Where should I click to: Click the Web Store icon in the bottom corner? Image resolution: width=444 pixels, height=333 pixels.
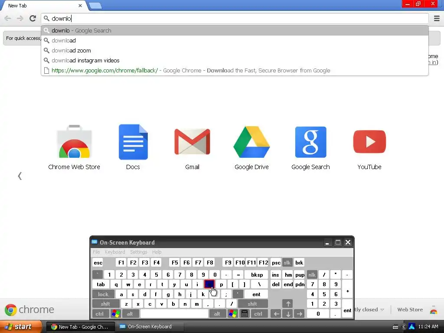pos(434,310)
